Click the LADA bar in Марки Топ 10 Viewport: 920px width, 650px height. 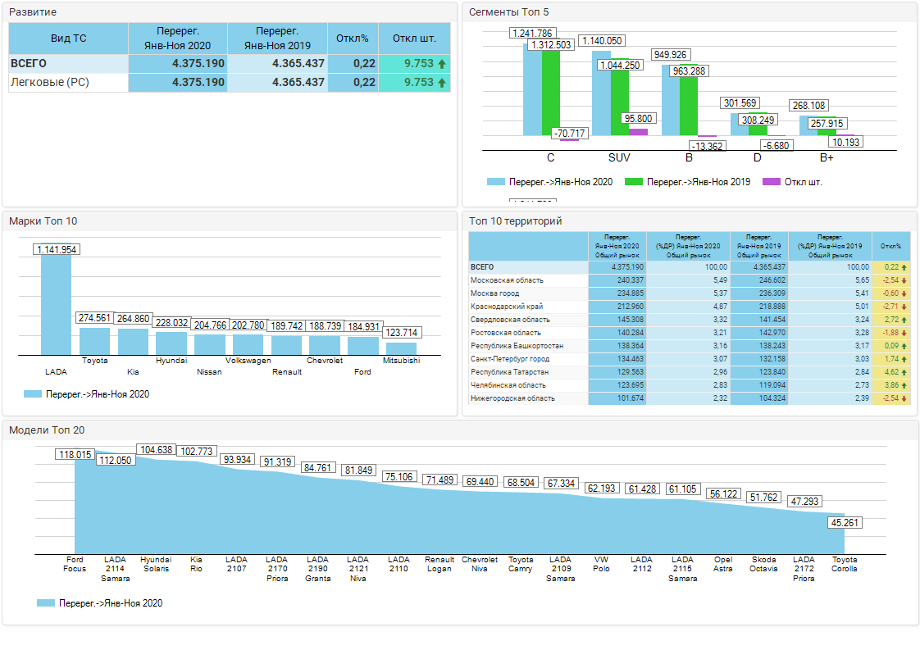pyautogui.click(x=56, y=305)
